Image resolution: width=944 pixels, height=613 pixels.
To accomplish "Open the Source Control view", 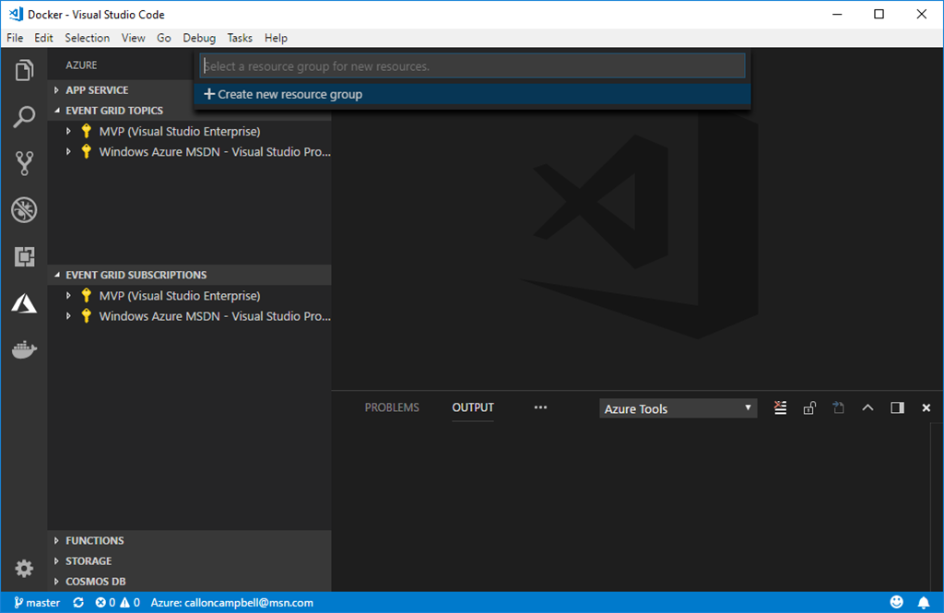I will pyautogui.click(x=24, y=164).
